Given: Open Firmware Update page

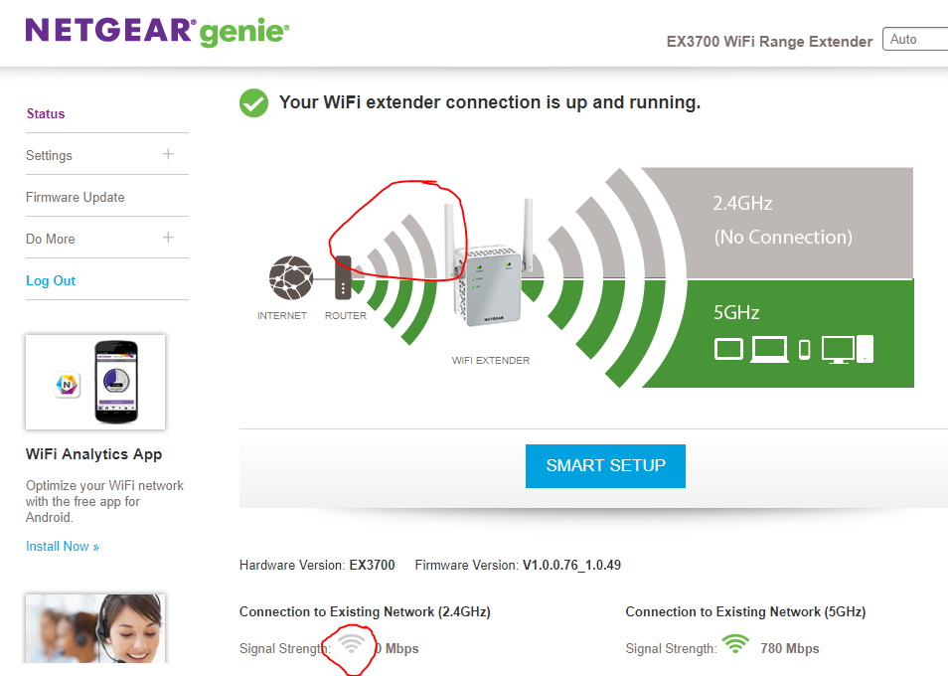Looking at the screenshot, I should pyautogui.click(x=75, y=197).
